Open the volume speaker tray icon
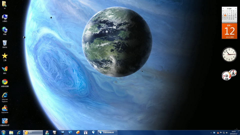 [x=227, y=133]
